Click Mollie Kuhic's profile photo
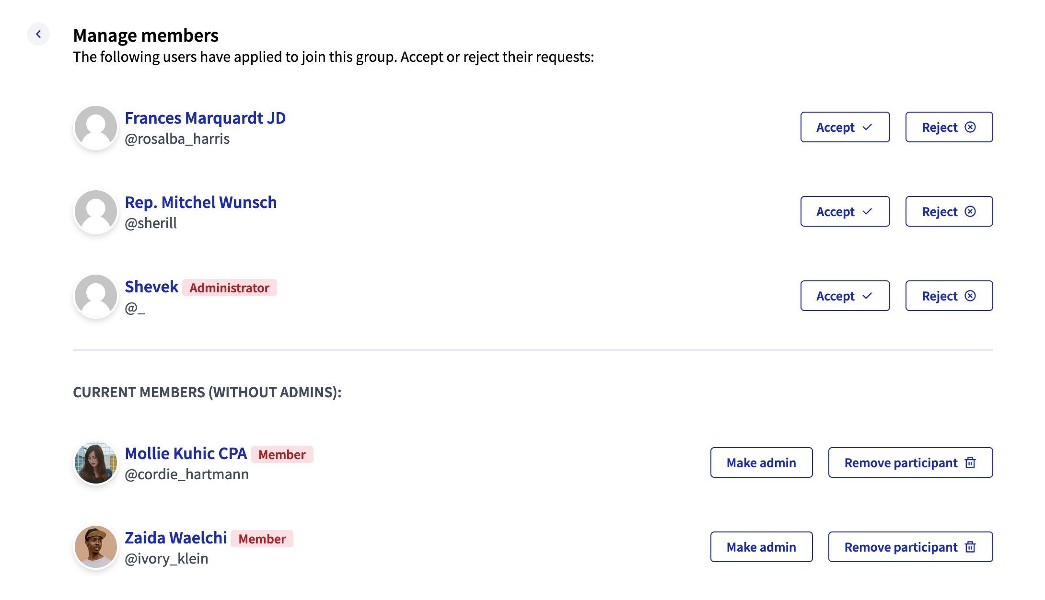1045x600 pixels. (95, 462)
